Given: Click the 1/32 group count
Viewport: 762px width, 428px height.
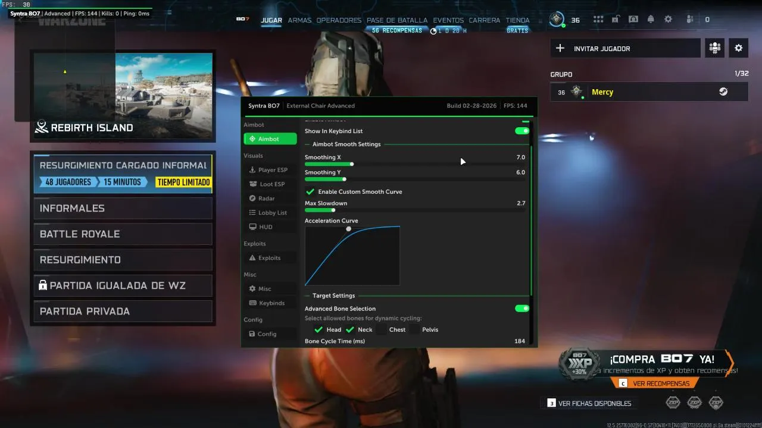Looking at the screenshot, I should [x=741, y=74].
